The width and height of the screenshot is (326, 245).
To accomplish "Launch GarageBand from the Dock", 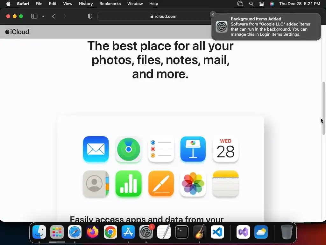I will [x=200, y=232].
